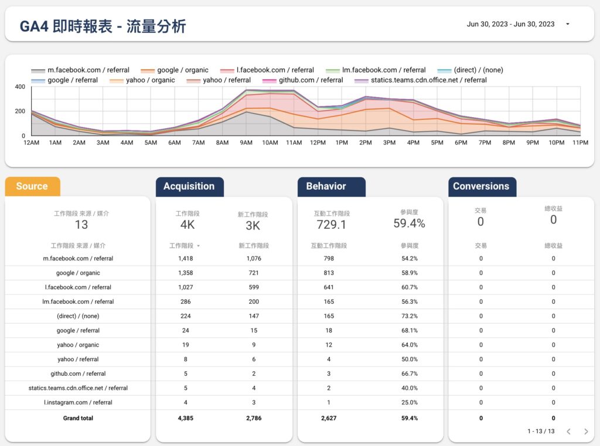This screenshot has width=600, height=446.
Task: Click the 1,076 new sessions value
Action: pyautogui.click(x=254, y=258)
